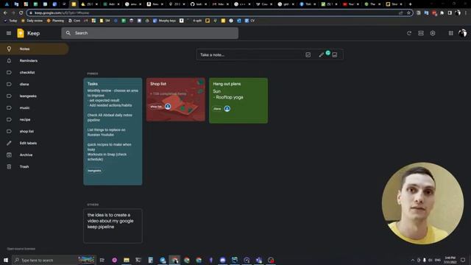Click the browser back arrow
471x265 pixels.
point(5,13)
